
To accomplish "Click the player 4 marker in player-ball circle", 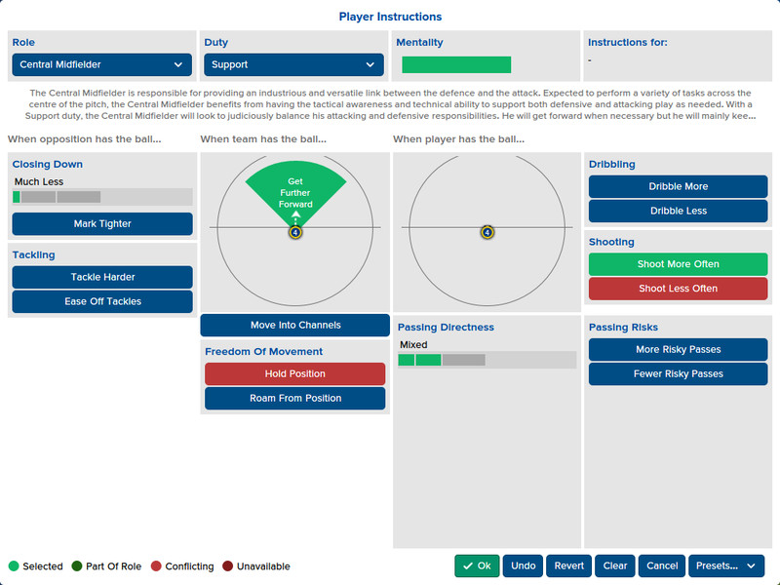I will [x=487, y=232].
